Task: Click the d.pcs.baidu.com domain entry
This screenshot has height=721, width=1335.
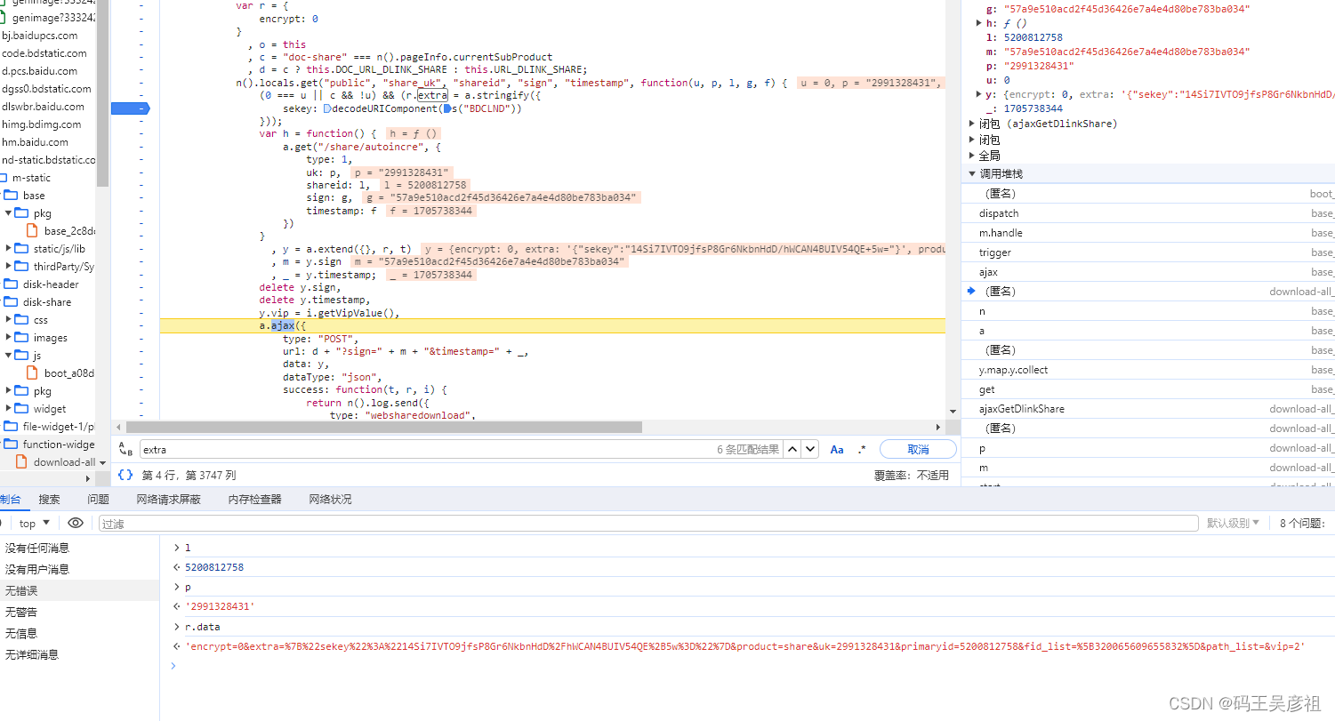Action: pos(39,71)
